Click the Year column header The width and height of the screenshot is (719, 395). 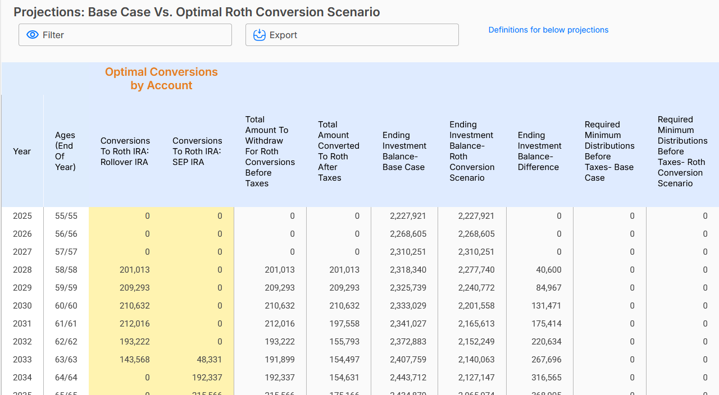point(22,151)
